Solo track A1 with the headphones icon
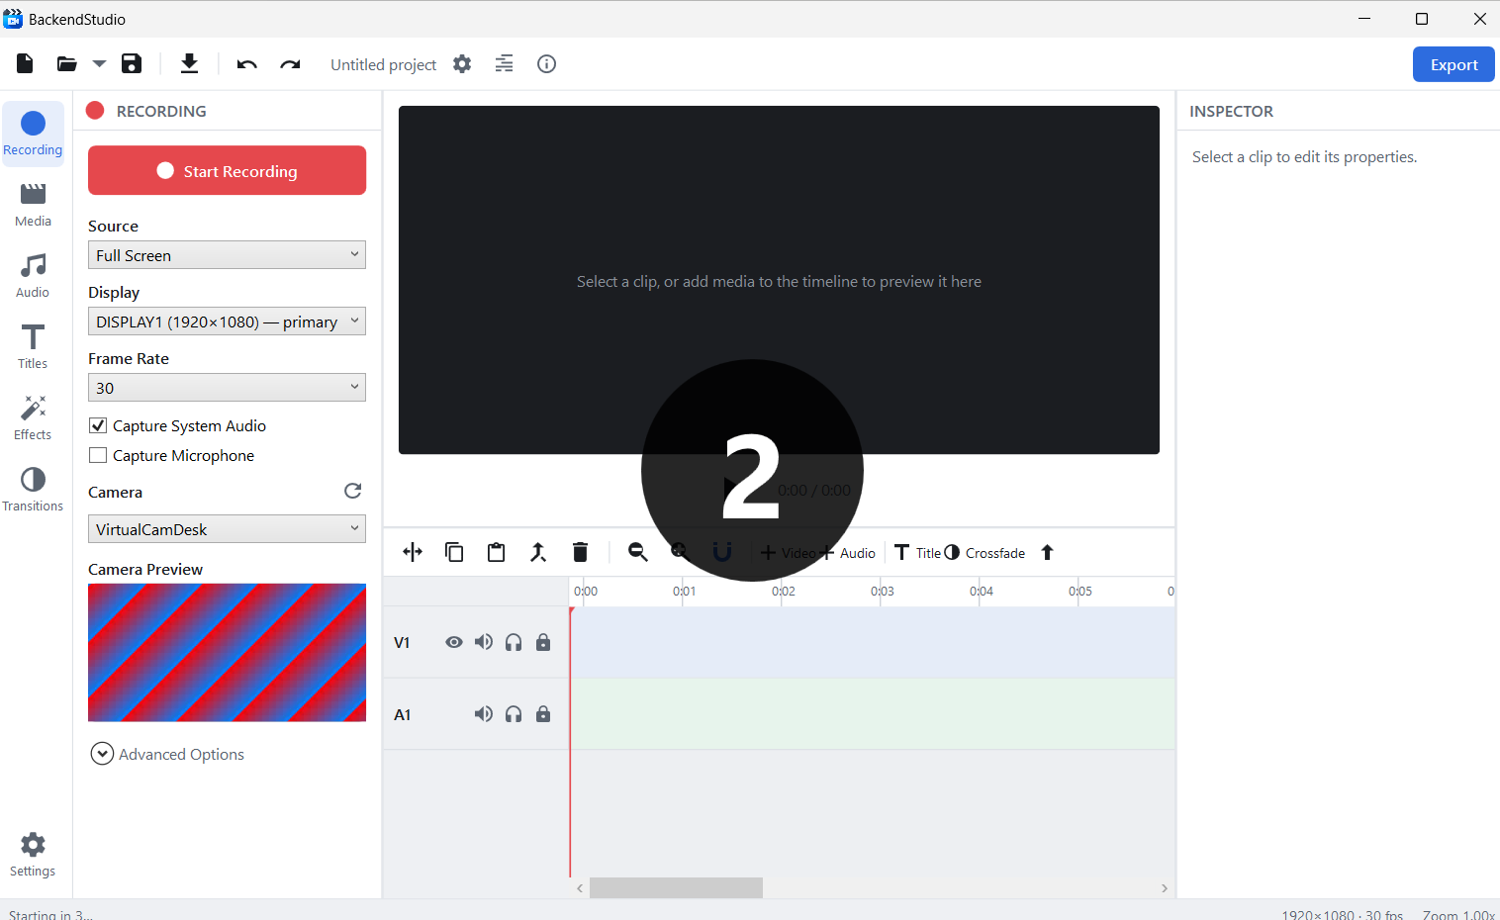 coord(514,714)
